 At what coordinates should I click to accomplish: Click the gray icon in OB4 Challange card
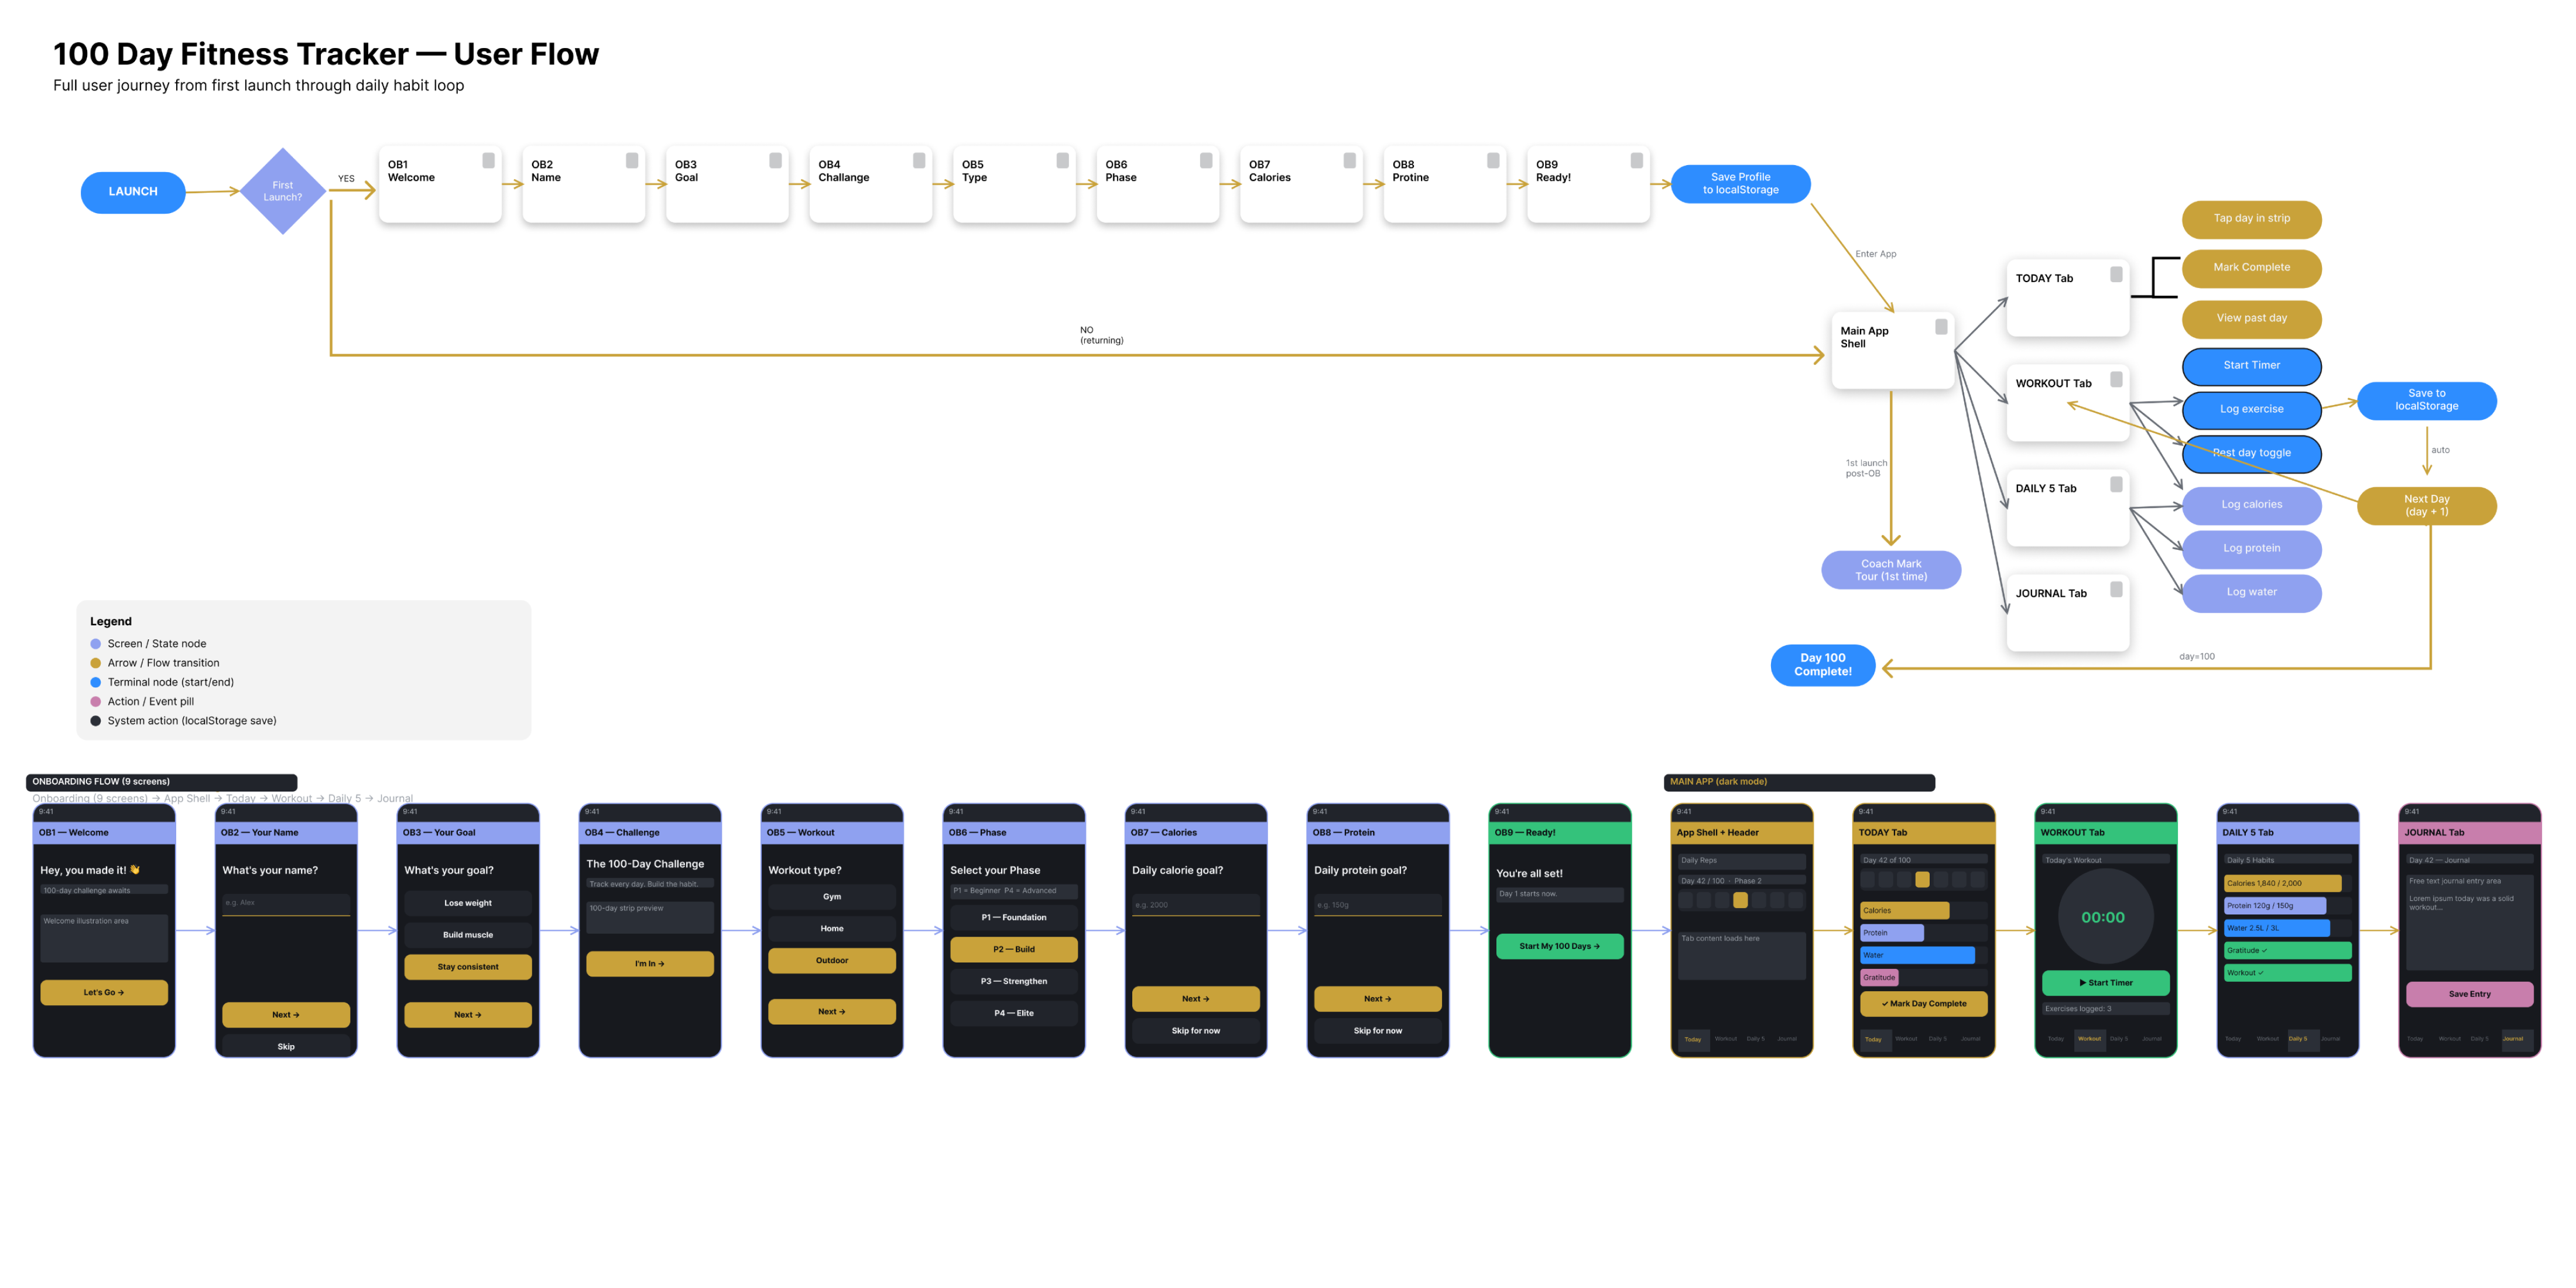click(919, 160)
